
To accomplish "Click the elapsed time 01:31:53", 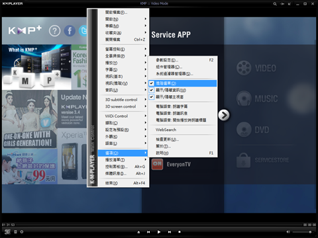I will point(9,225).
